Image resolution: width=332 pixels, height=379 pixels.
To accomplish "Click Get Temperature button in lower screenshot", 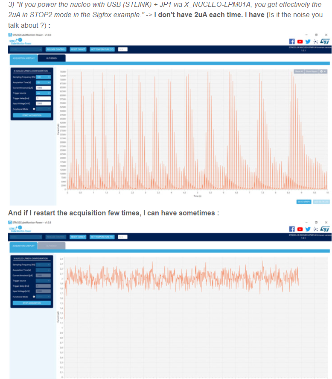I will (x=102, y=237).
